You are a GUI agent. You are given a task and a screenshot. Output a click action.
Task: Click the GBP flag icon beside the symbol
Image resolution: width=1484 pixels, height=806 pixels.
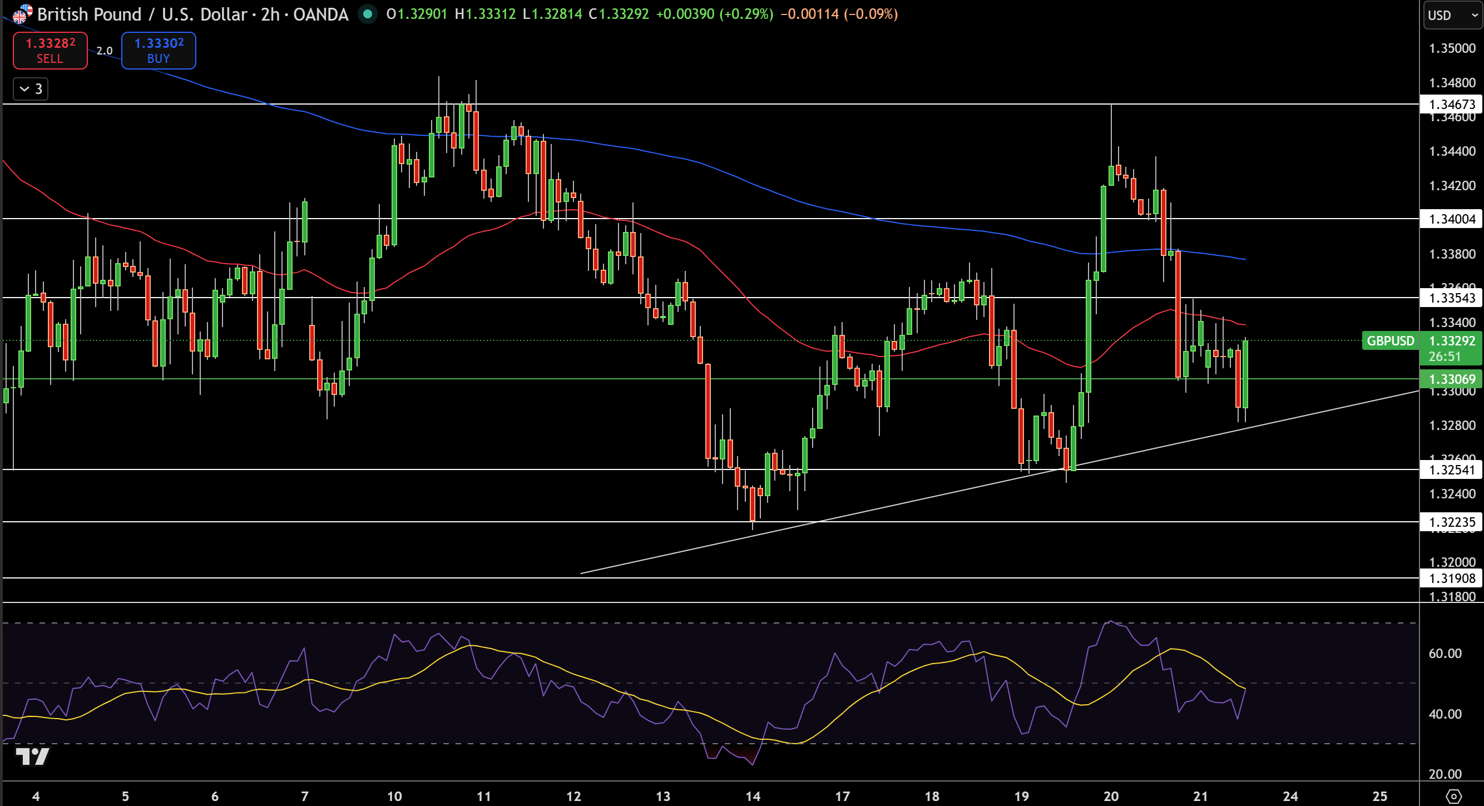point(21,14)
